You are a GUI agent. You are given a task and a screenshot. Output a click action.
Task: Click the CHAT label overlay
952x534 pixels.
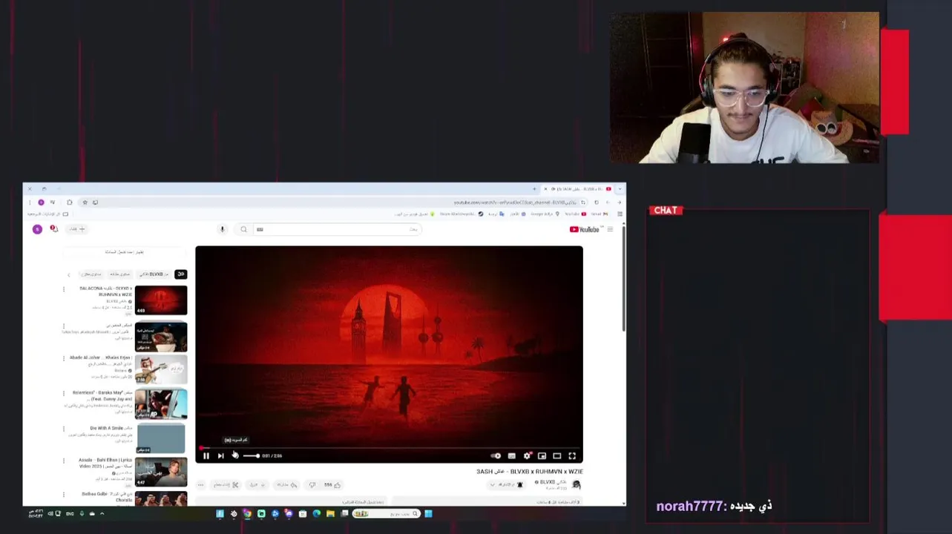pos(666,211)
